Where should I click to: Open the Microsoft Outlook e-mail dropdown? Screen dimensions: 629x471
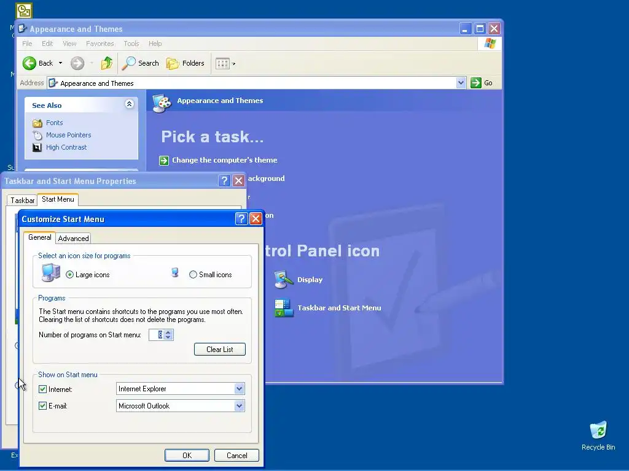click(239, 406)
